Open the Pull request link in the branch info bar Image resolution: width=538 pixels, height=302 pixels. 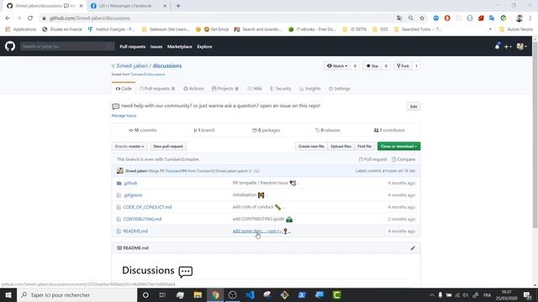372,159
